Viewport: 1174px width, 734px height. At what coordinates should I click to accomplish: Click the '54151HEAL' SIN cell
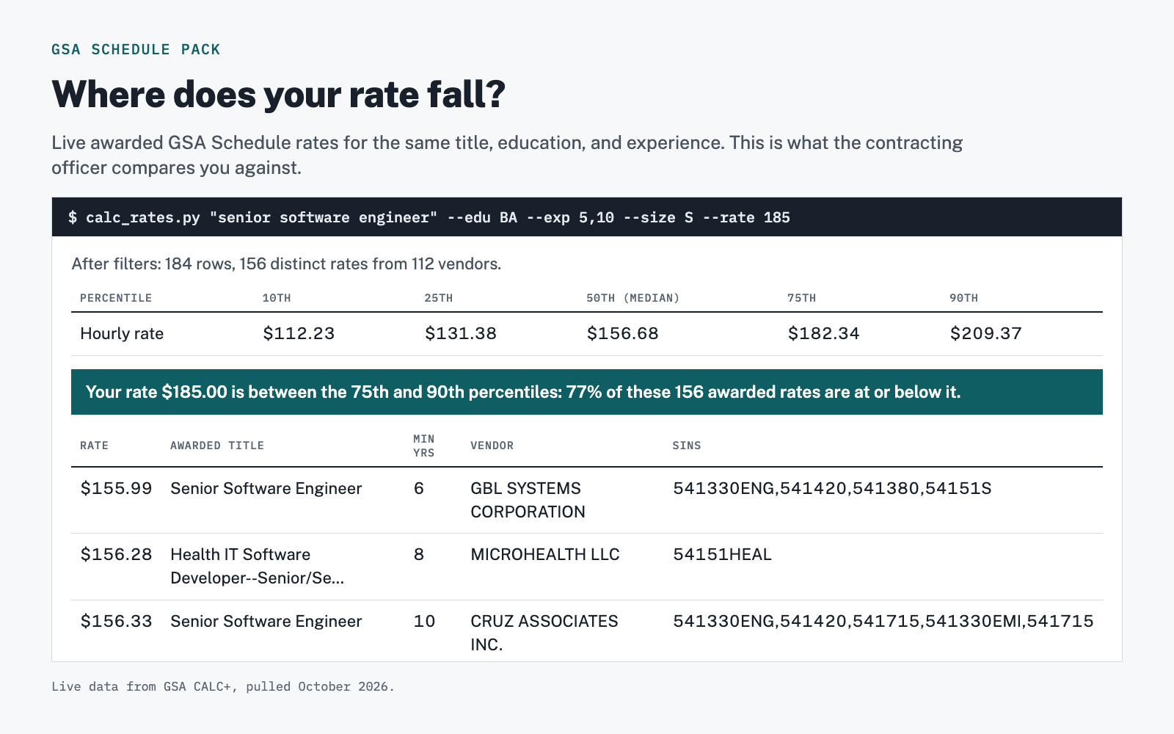point(723,554)
